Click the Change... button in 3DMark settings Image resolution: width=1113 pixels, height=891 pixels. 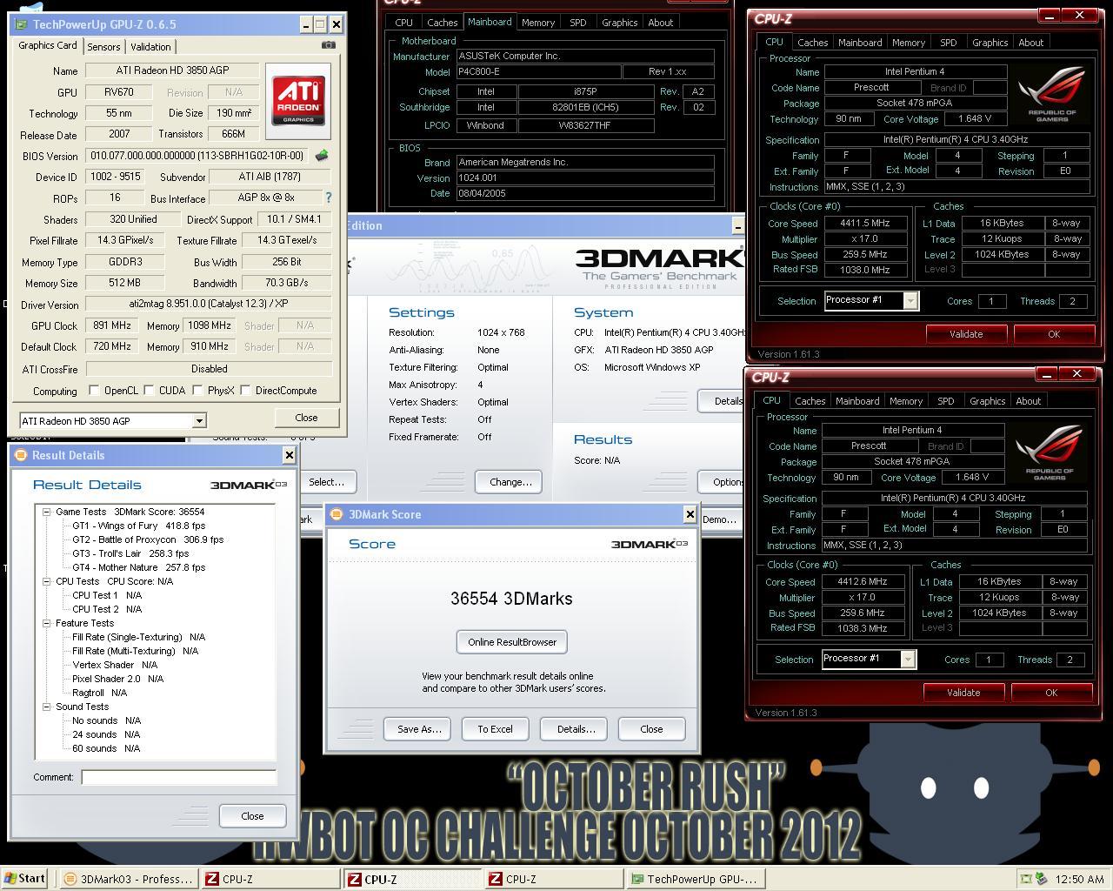tap(510, 482)
